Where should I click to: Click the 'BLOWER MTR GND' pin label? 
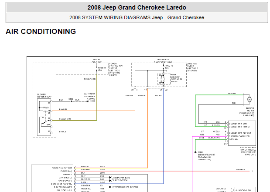238,124
